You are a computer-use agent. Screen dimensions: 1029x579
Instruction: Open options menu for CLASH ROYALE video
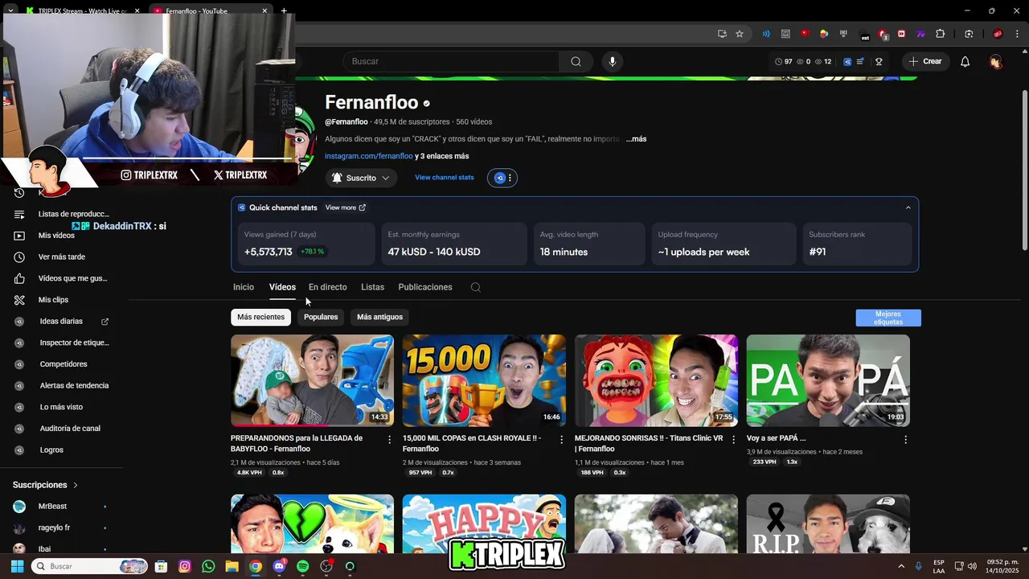(562, 440)
